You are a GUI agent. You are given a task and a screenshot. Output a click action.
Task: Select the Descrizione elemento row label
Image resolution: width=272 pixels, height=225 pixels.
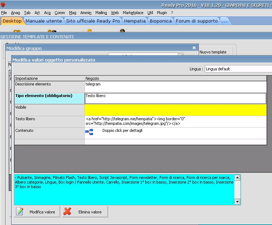tap(50, 87)
